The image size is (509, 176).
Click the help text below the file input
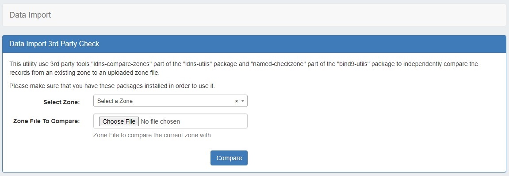click(153, 135)
